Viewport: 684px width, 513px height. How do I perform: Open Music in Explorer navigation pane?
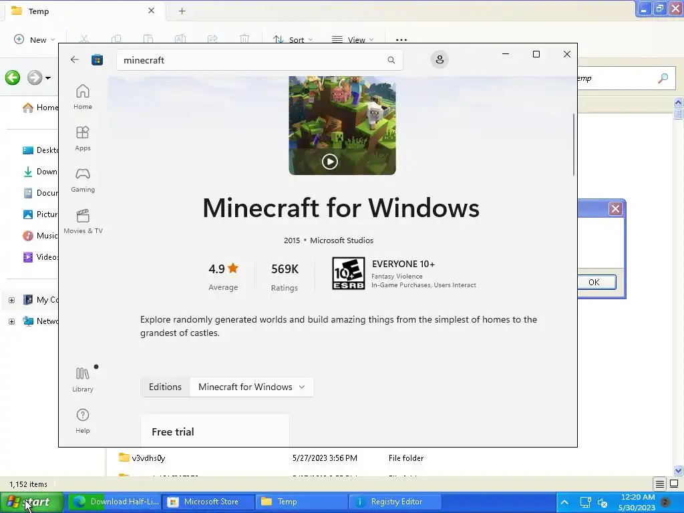tap(40, 236)
